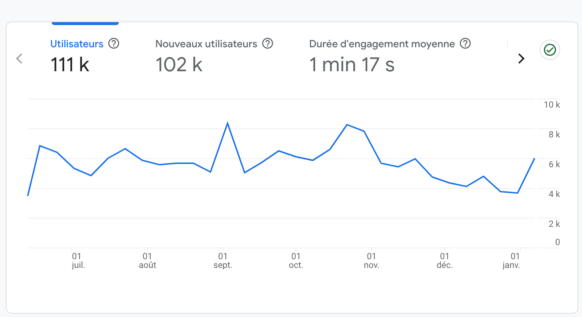Show help for Durée d'engagement moyenne
Viewport: 582px width, 317px height.
tap(465, 44)
